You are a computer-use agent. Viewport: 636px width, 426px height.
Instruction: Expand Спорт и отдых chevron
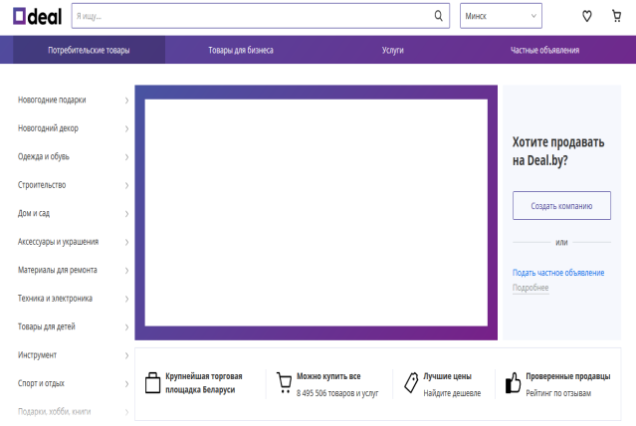tap(126, 384)
